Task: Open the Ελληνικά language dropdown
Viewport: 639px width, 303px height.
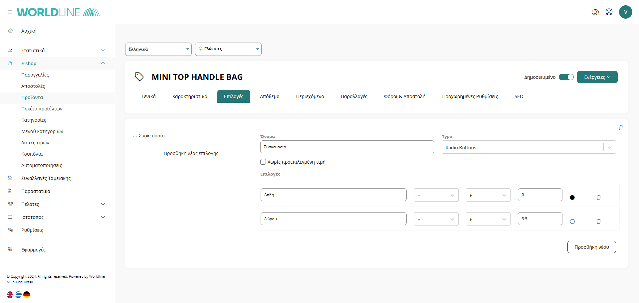Action: (x=158, y=49)
